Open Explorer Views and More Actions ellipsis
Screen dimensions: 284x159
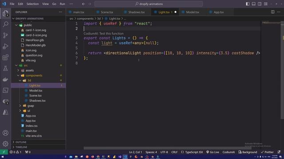[60, 12]
